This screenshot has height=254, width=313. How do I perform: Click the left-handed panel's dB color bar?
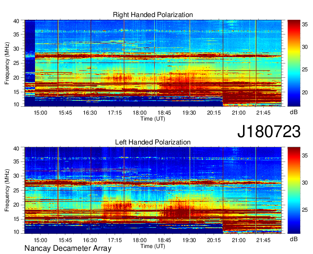point(294,190)
